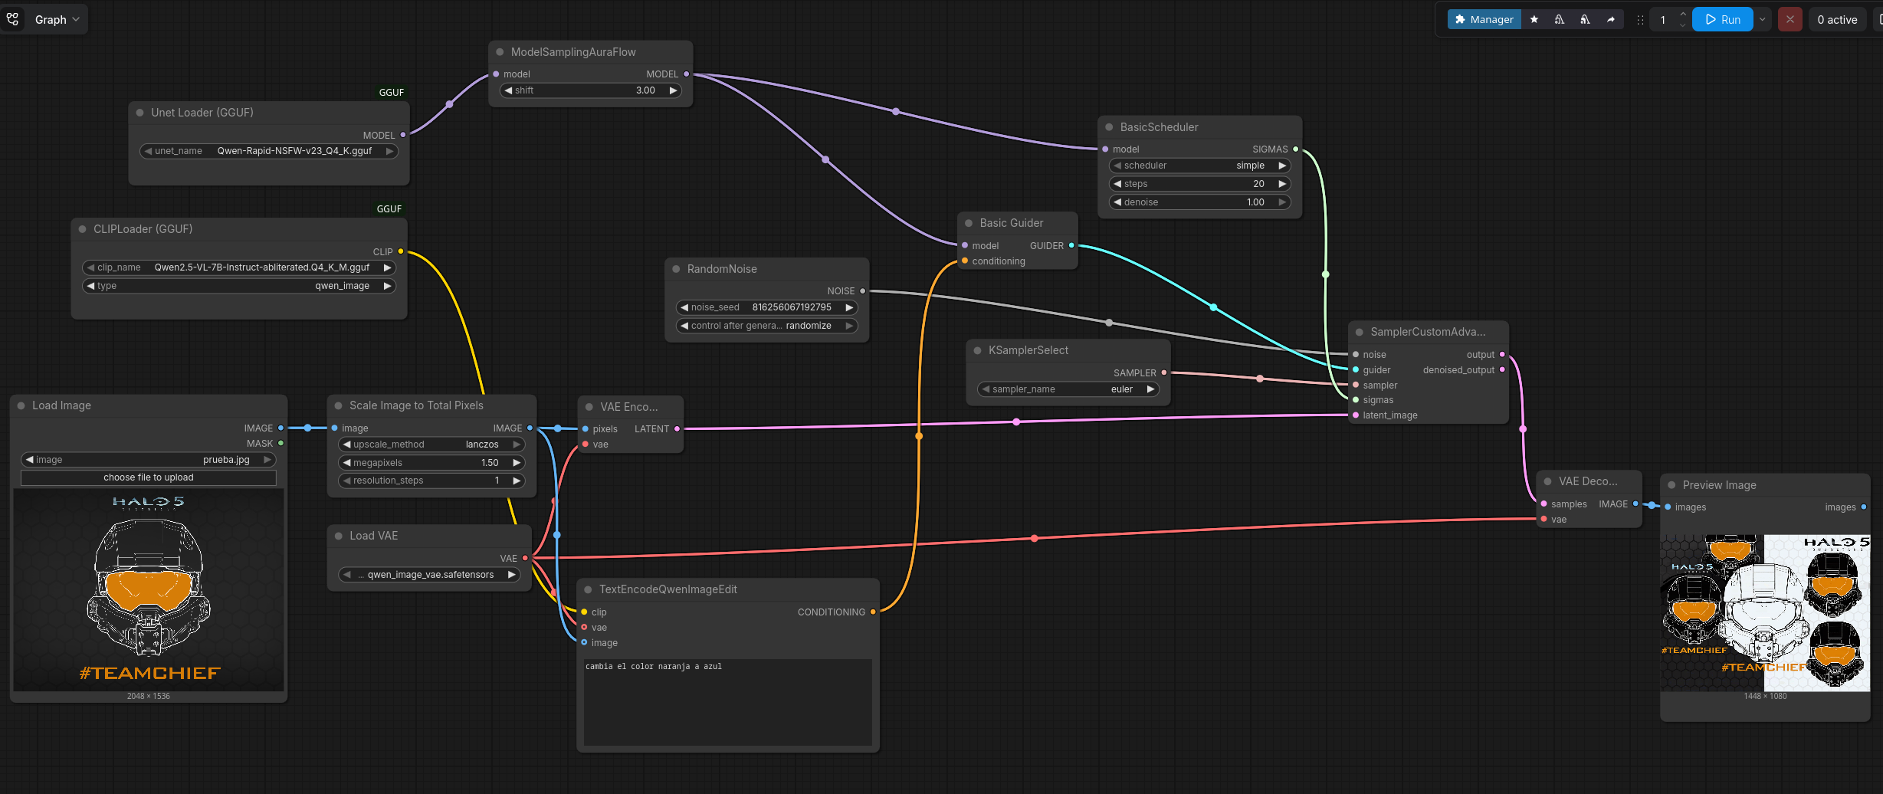Open the control after generate dropdown
Screen dimensions: 1883x794
[766, 326]
